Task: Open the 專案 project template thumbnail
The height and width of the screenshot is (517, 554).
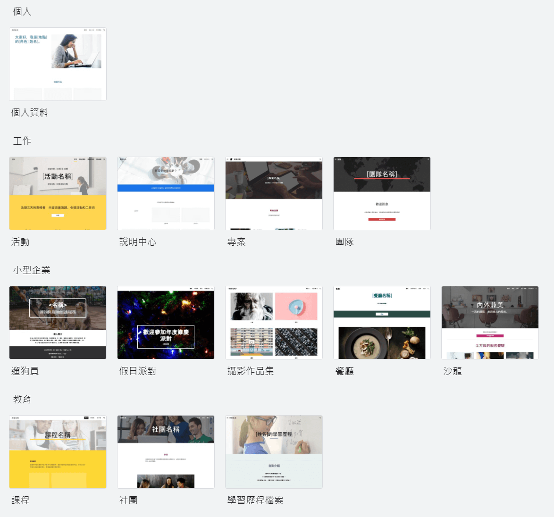Action: 274,193
